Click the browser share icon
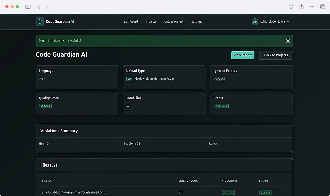The height and width of the screenshot is (196, 330). click(301, 7)
